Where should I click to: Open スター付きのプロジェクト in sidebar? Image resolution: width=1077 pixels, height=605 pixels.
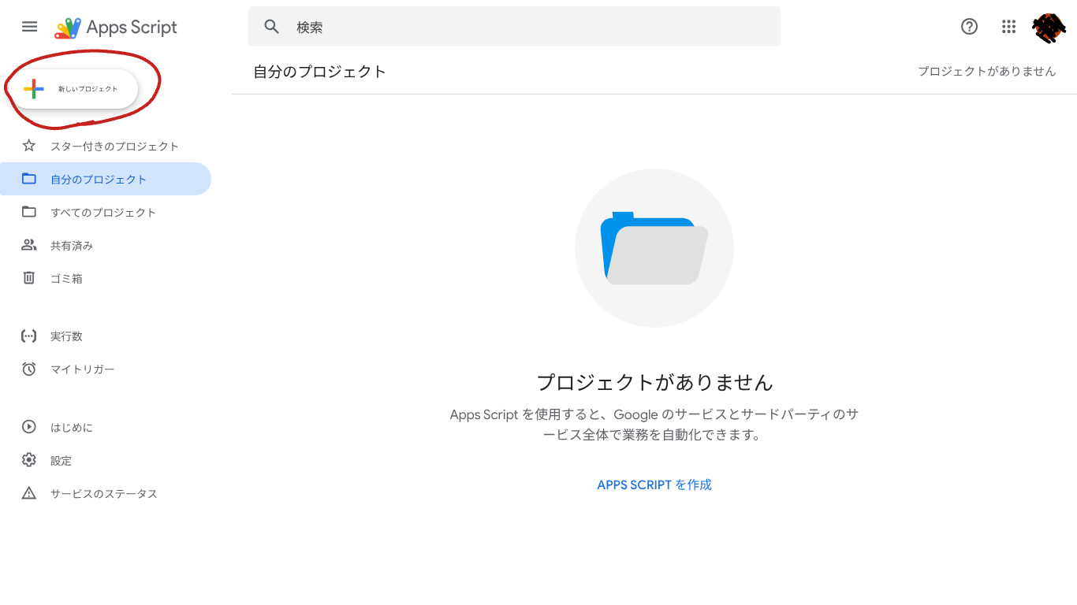106,146
